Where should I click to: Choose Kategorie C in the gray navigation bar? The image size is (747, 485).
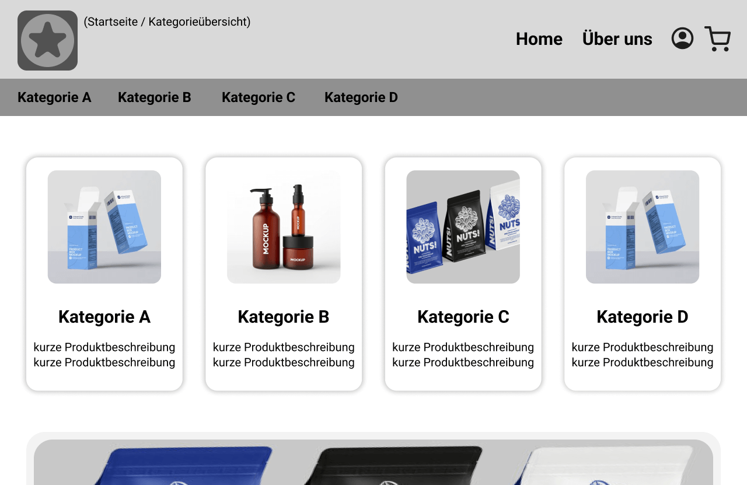(x=259, y=97)
